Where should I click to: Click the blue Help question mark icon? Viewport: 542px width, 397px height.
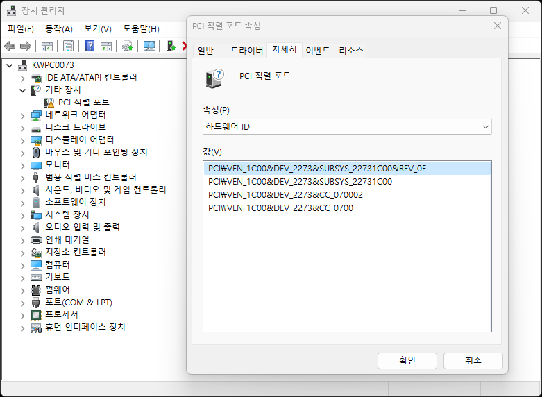(90, 46)
